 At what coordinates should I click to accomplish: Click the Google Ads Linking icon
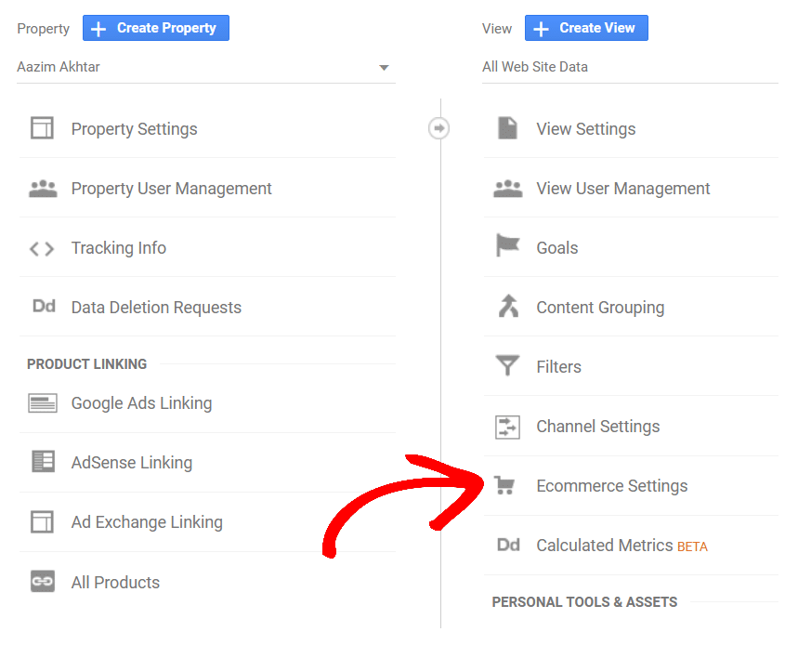[43, 403]
